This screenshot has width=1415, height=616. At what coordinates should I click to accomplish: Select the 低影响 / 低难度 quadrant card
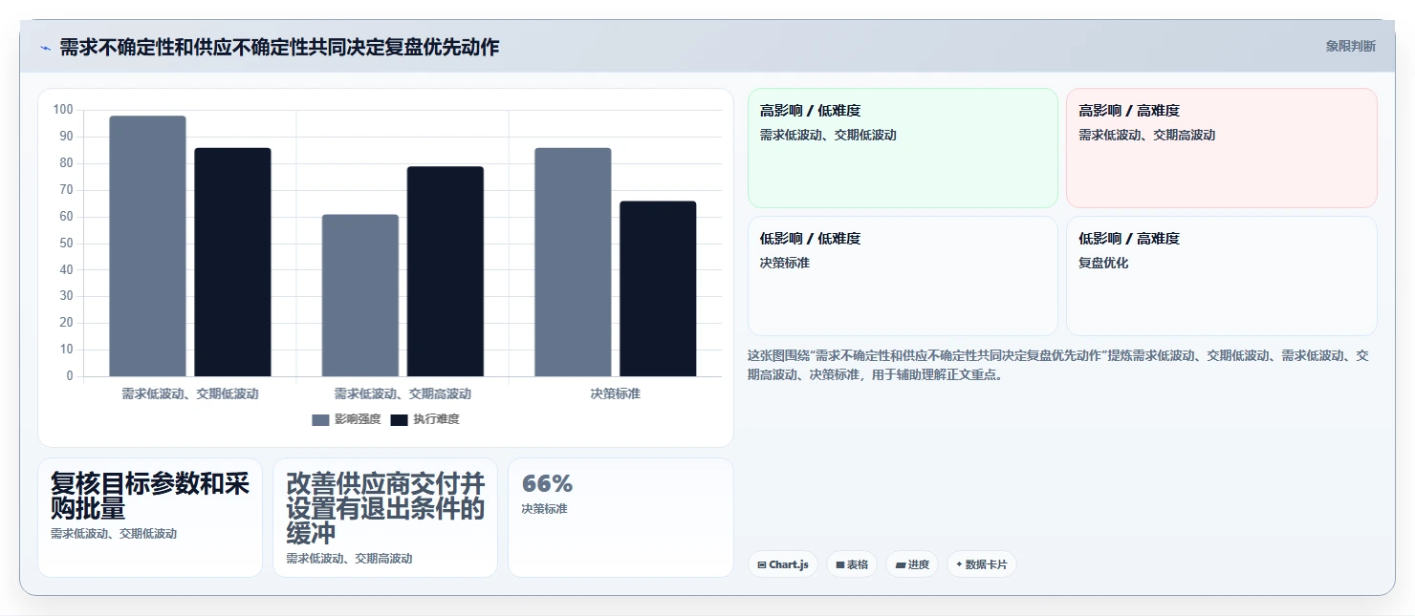[903, 276]
